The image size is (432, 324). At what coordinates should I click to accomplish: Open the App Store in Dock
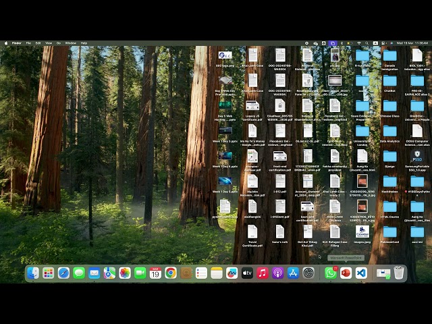[x=293, y=273]
